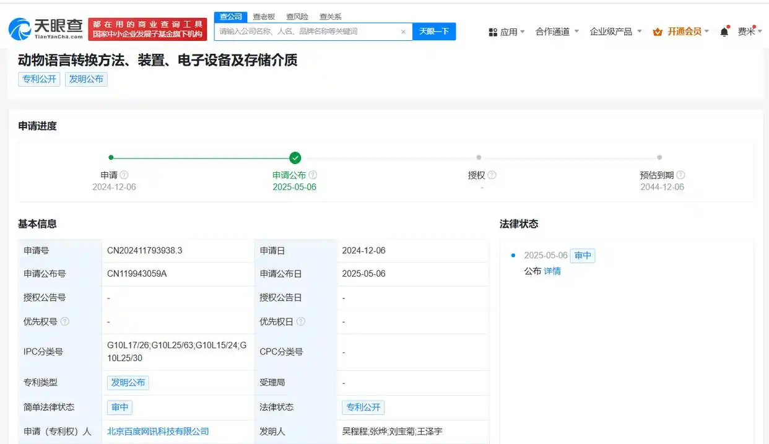769x444 pixels.
Task: Switch to the 查老板 search tab
Action: point(264,17)
